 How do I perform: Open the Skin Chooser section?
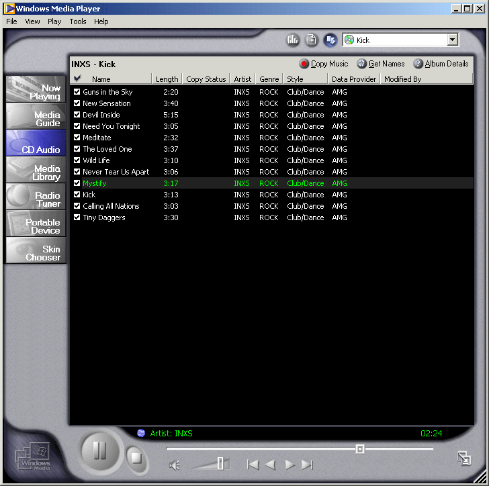[x=36, y=250]
